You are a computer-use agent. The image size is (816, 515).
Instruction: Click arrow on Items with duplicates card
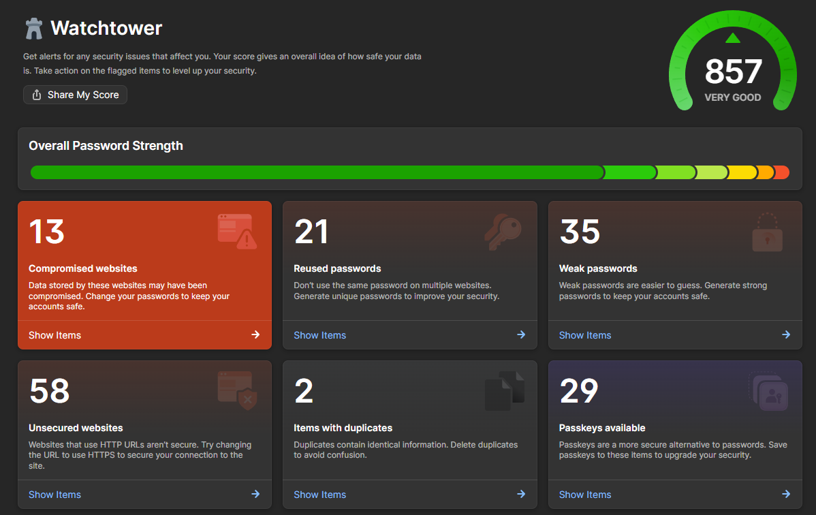pyautogui.click(x=521, y=494)
